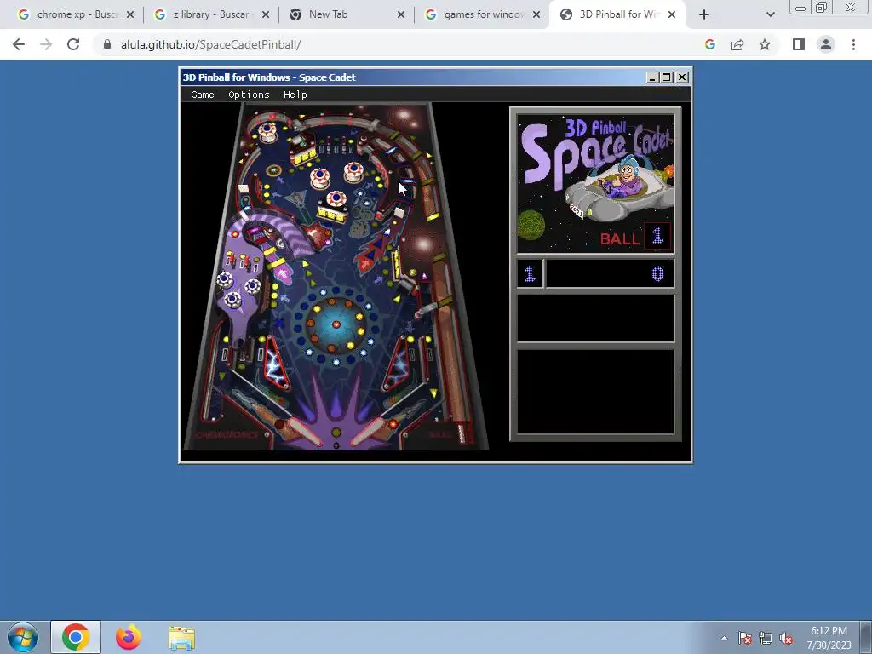Click the right lightning slingshot kicker
Screen dimensions: 872x654
click(x=397, y=364)
